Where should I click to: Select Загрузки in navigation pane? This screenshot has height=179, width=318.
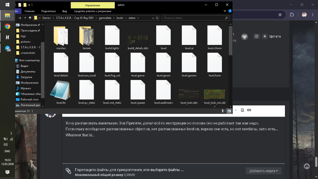pos(26,77)
